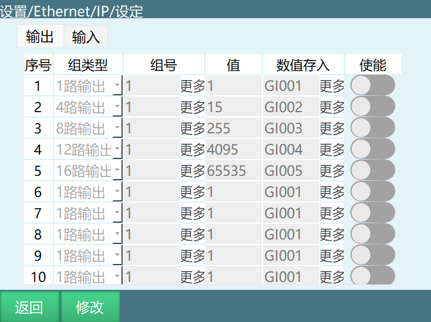Switch to the 输入 tab
Image resolution: width=431 pixels, height=322 pixels.
coord(86,37)
